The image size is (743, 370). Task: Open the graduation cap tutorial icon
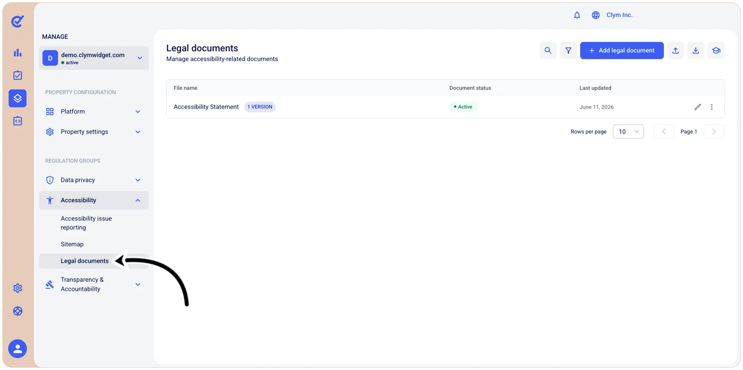(716, 50)
